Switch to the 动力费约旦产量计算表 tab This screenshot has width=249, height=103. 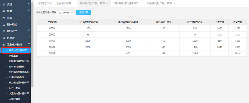(x=159, y=3)
